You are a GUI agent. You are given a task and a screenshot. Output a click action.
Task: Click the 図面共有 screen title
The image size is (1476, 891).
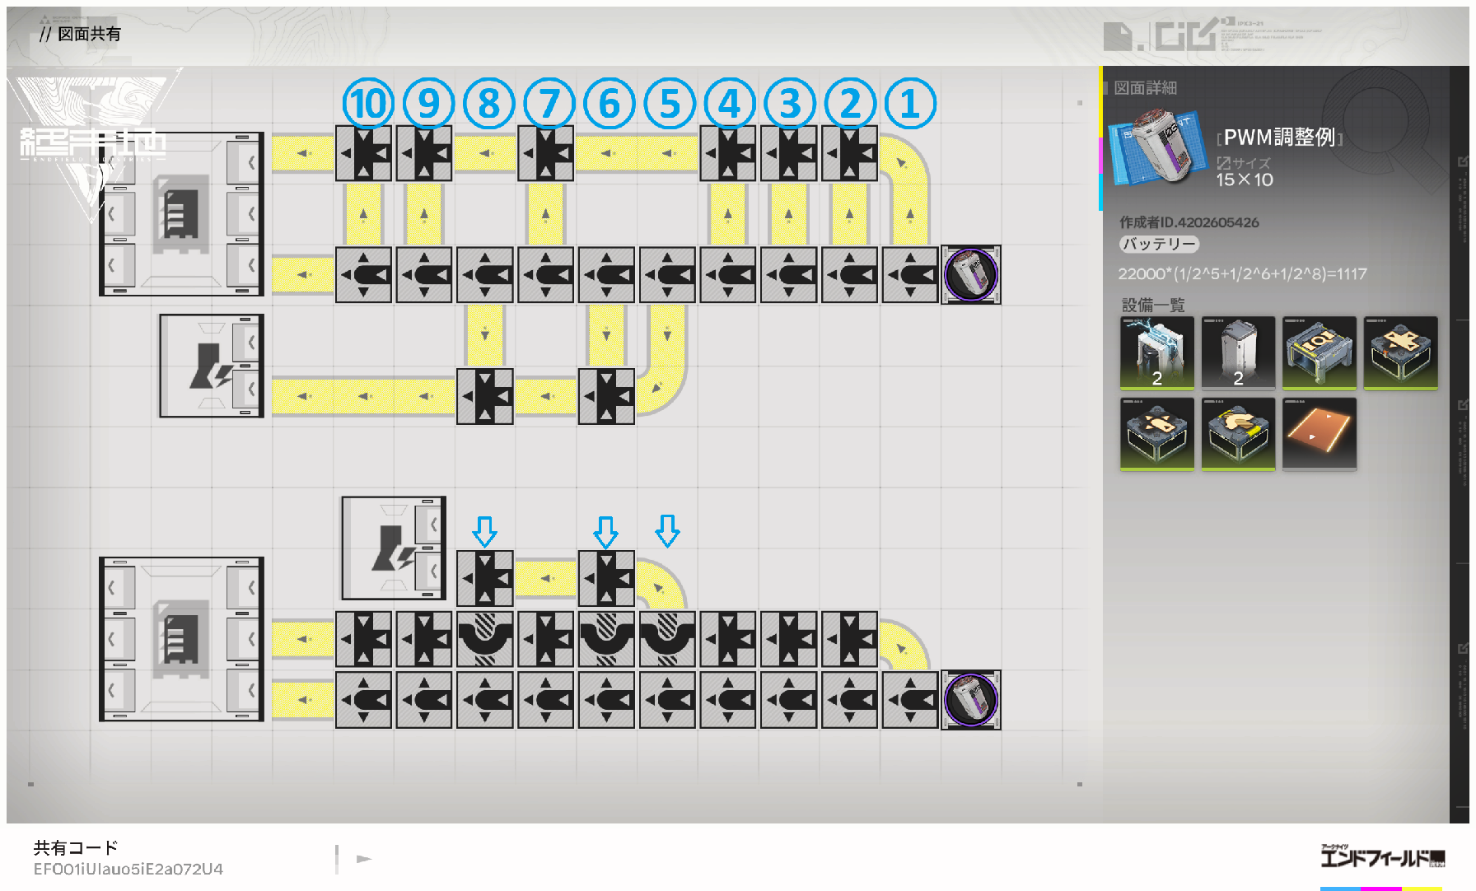coord(89,34)
